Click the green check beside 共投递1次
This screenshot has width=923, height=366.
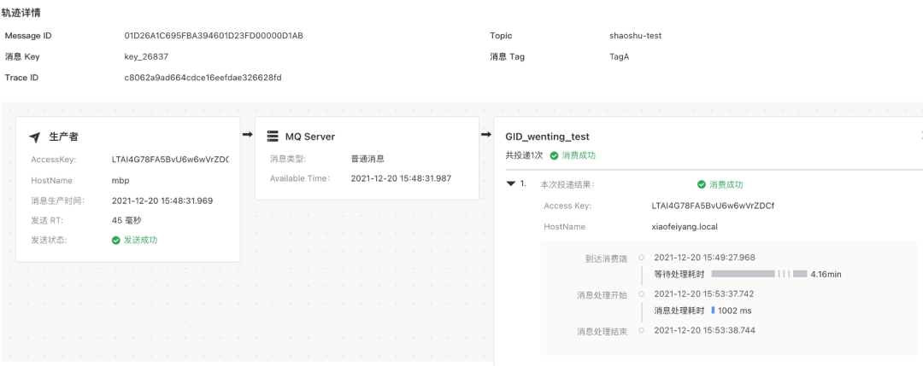[554, 155]
